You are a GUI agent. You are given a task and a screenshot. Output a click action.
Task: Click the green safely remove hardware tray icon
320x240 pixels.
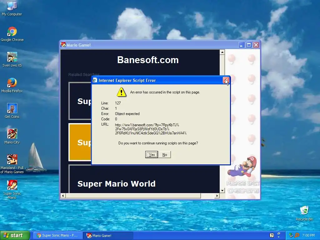[291, 235]
